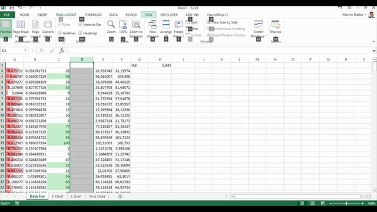Switch to Page Break view in status bar
Viewport: 377px width, 212px height.
point(323,204)
